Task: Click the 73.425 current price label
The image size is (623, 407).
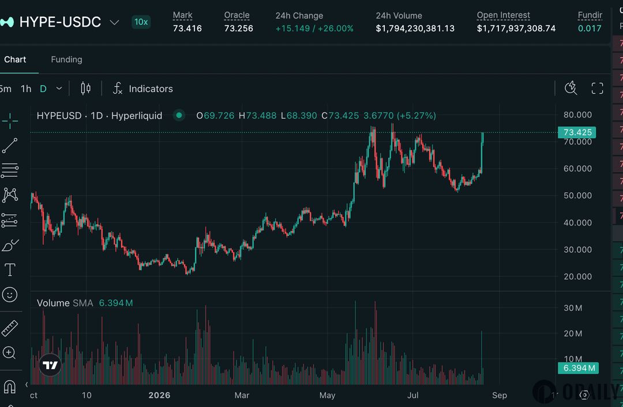Action: (577, 132)
